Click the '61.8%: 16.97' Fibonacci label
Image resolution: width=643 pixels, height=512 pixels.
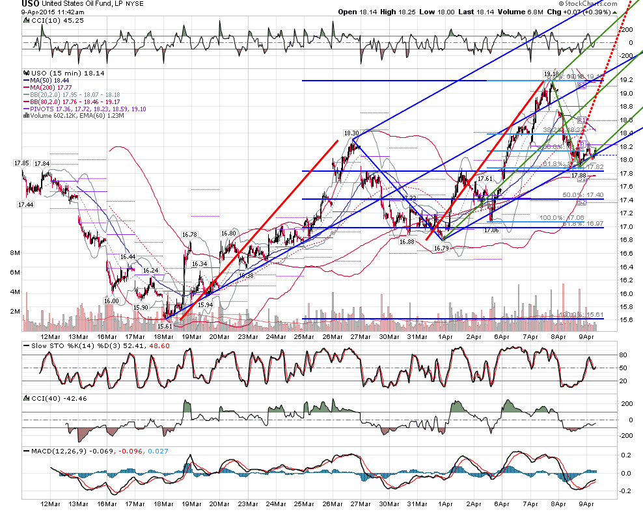pos(582,224)
